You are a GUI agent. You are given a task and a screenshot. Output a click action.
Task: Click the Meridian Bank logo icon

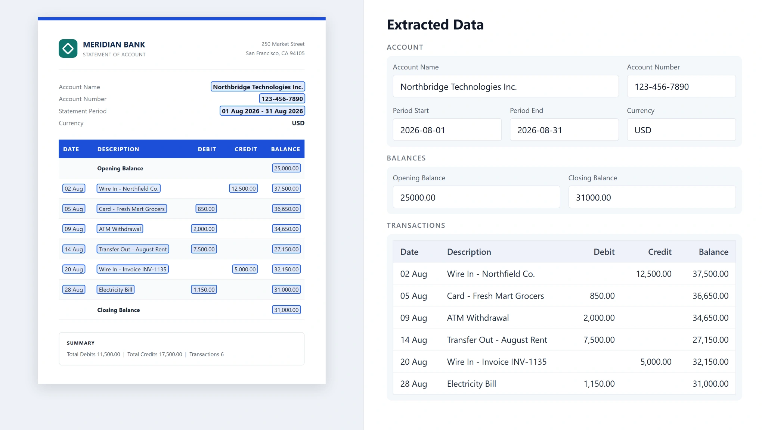68,49
